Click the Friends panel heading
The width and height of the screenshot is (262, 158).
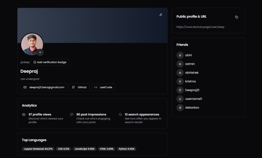[x=182, y=45]
